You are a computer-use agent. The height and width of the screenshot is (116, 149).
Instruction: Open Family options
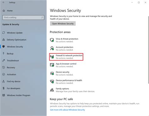pos(73,90)
